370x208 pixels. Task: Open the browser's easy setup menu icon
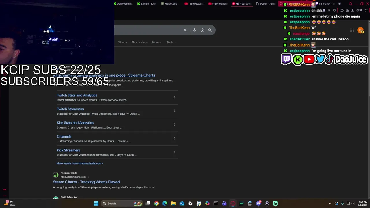pos(366,10)
